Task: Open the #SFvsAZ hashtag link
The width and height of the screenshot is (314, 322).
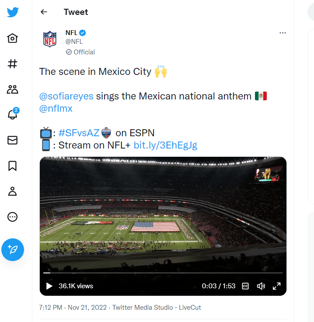Action: pos(79,133)
